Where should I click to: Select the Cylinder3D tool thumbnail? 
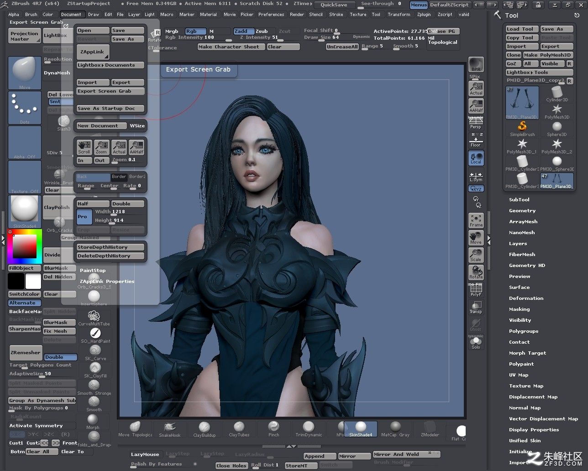556,94
